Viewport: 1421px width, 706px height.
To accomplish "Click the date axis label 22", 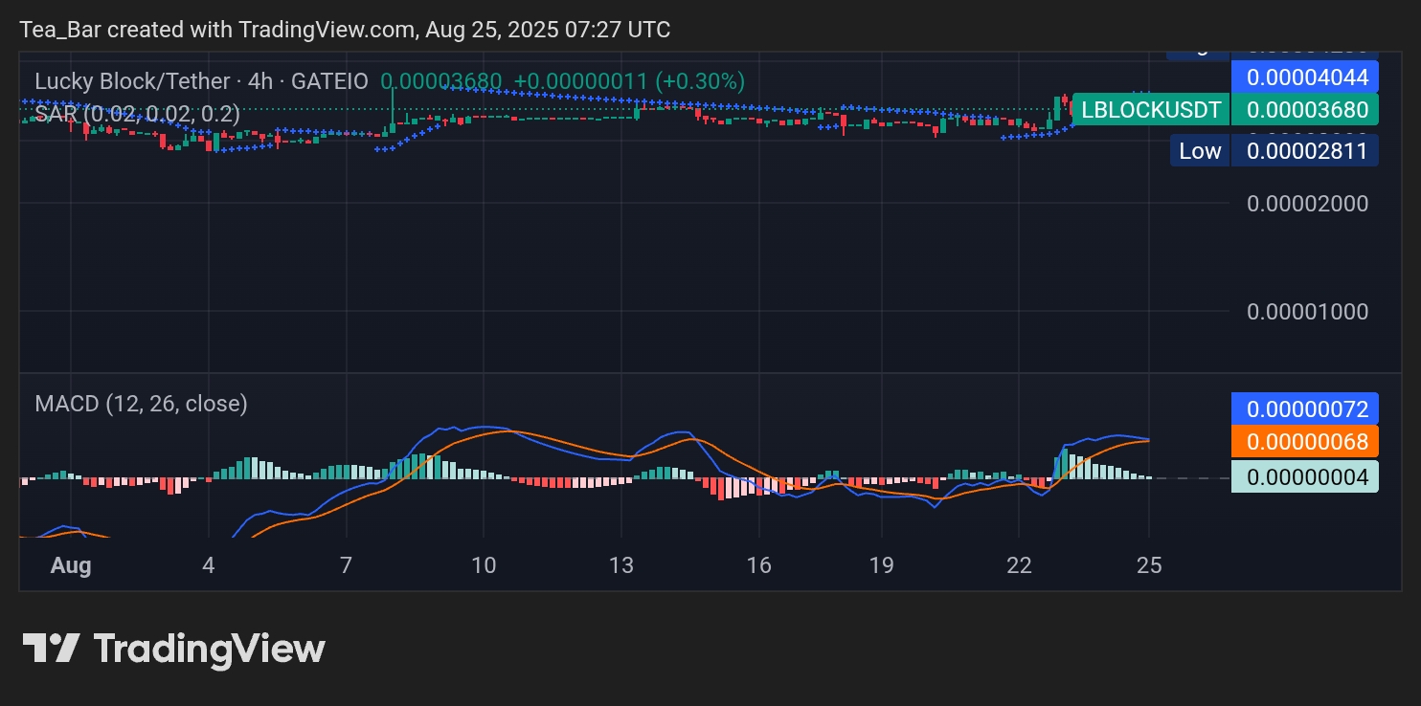I will coord(1020,565).
